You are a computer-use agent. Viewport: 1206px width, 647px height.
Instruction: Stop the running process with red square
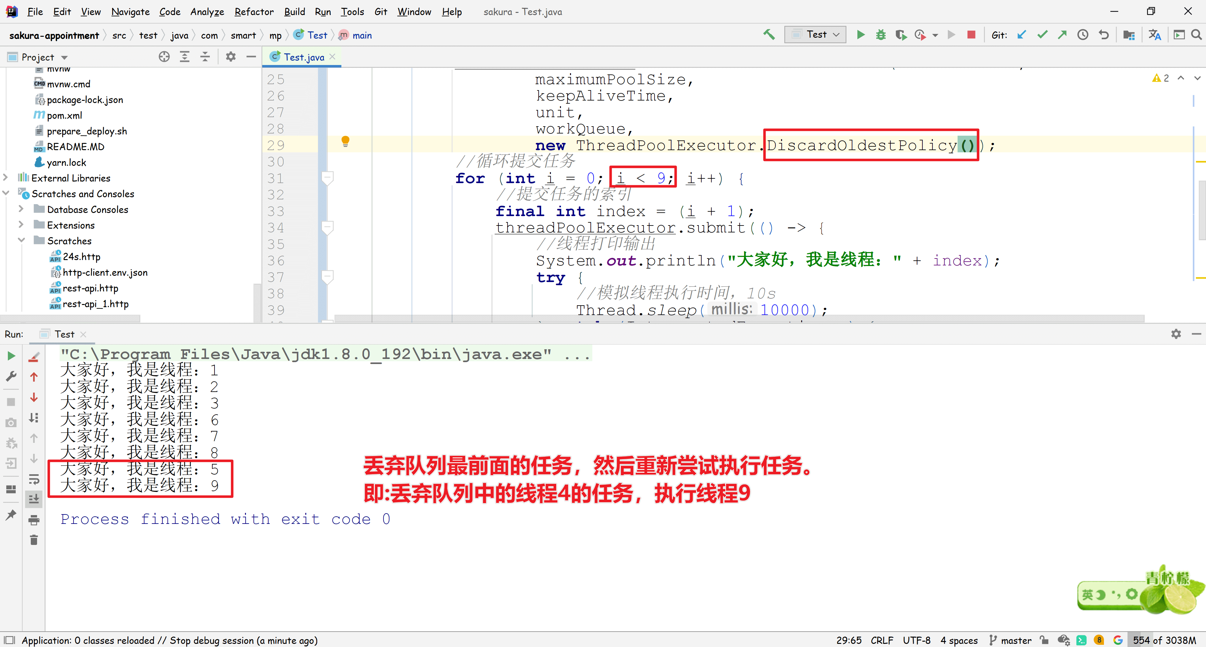point(971,35)
